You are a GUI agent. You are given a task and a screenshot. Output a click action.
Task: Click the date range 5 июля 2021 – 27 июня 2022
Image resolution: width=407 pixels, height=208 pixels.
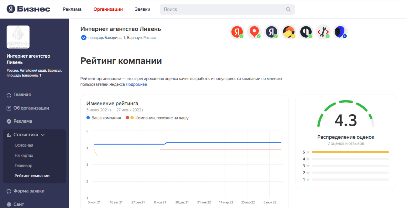coord(115,110)
